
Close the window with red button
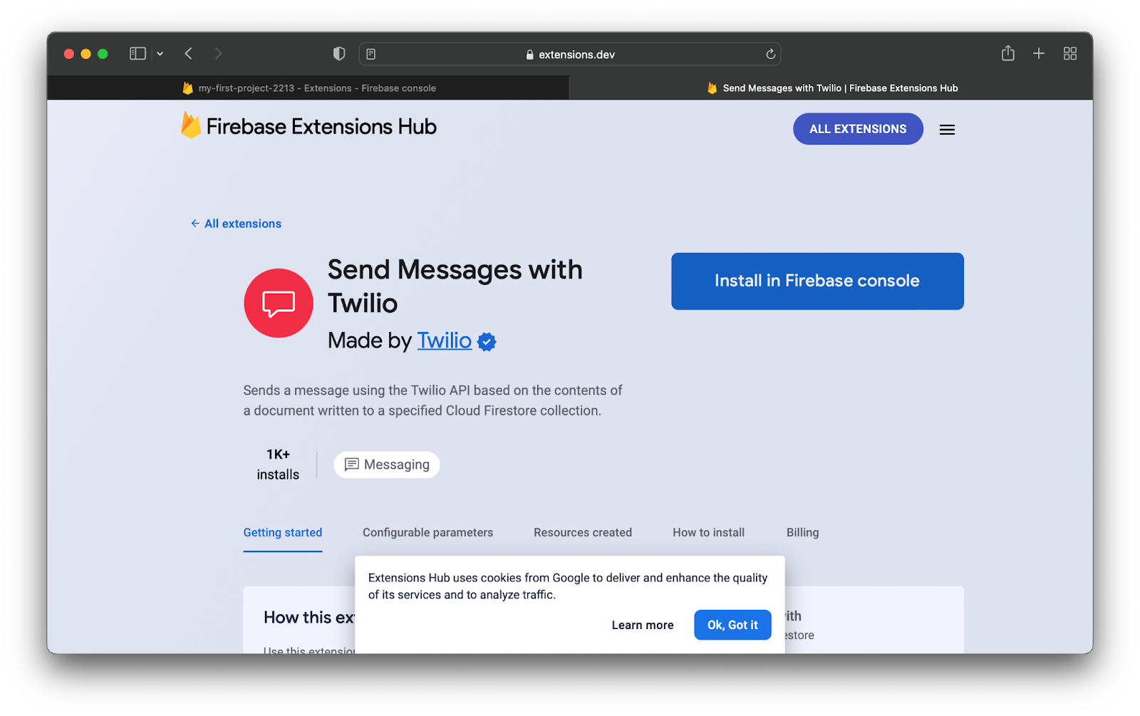click(69, 53)
